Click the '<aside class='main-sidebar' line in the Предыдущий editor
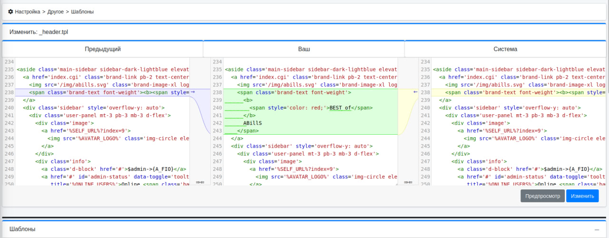This screenshot has width=609, height=238. [x=103, y=69]
